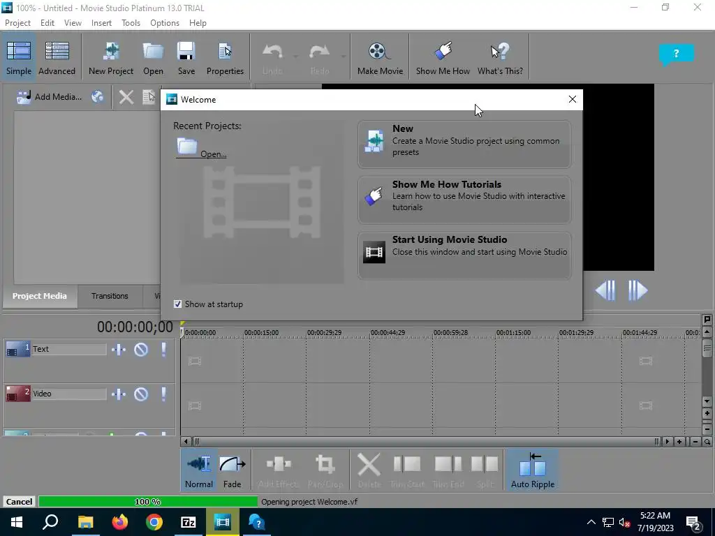
Task: Click the Make Movie icon
Action: pyautogui.click(x=380, y=58)
